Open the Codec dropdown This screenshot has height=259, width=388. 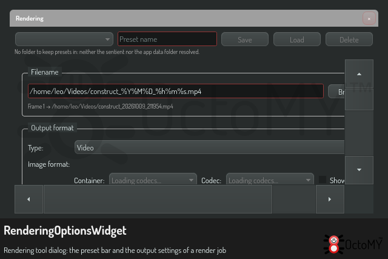coord(270,180)
